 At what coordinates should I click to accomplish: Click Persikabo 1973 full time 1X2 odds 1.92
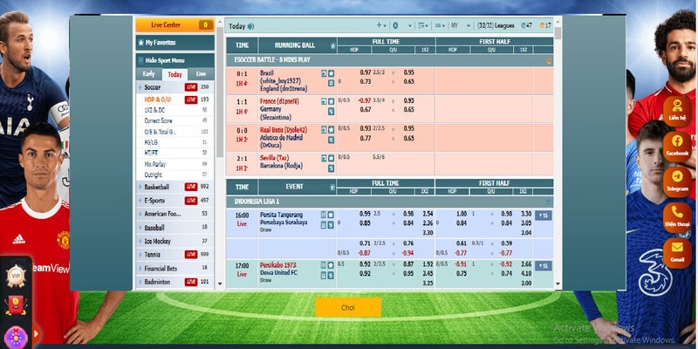click(428, 264)
